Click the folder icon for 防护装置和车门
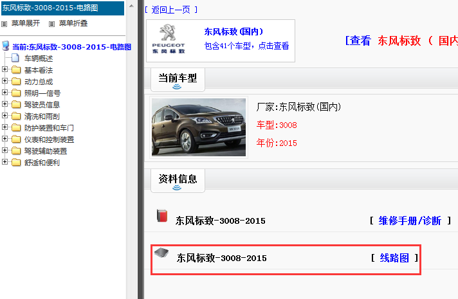Viewport: 458px width, 299px height. (16, 127)
